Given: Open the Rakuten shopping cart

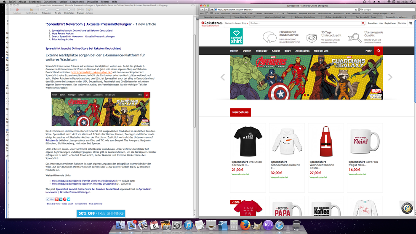Looking at the screenshot, I should pos(411,23).
